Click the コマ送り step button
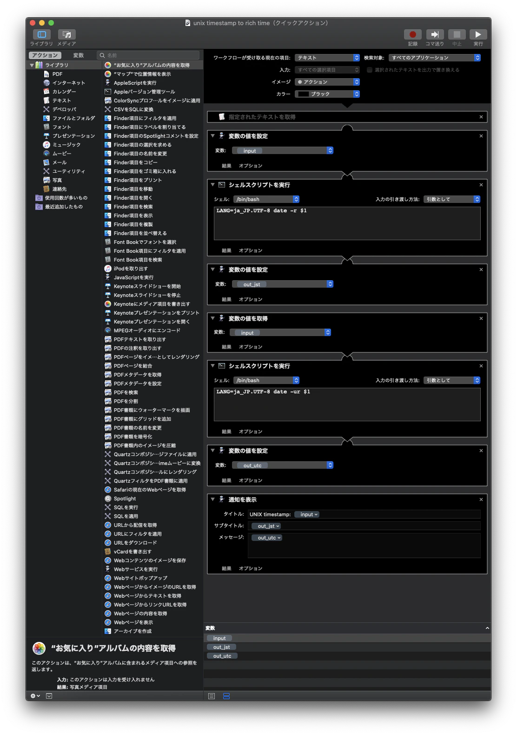 (435, 34)
